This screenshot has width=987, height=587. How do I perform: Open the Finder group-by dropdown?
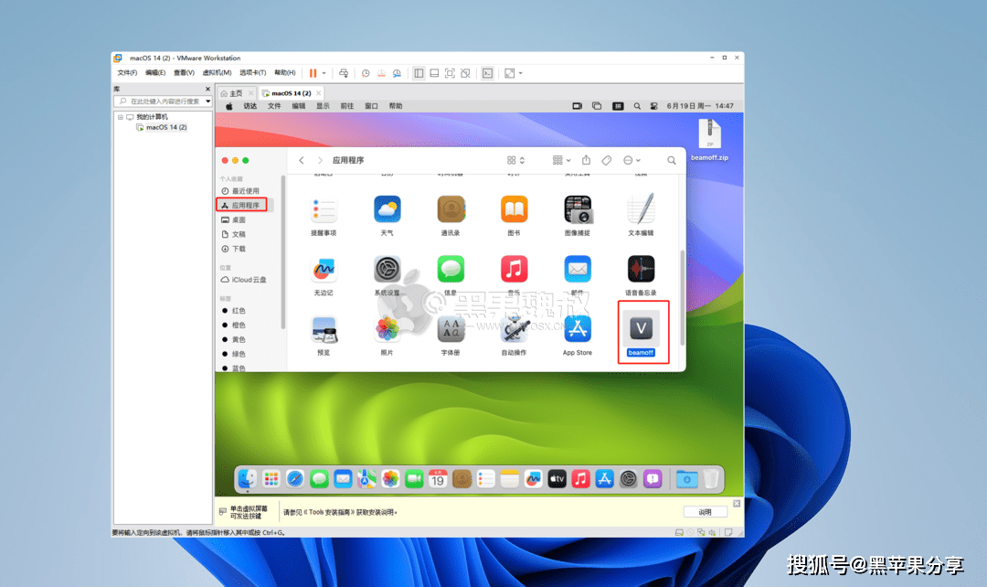coord(561,161)
